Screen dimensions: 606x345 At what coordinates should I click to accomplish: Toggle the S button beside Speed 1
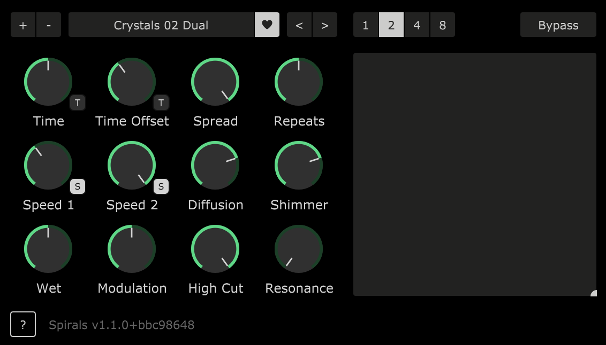click(x=78, y=186)
